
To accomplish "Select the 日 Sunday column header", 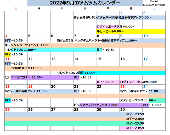I will (x=16, y=8).
